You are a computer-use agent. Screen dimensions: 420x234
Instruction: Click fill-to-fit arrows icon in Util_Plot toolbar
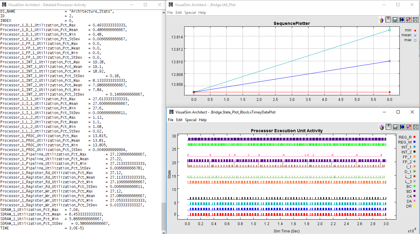tap(415, 20)
